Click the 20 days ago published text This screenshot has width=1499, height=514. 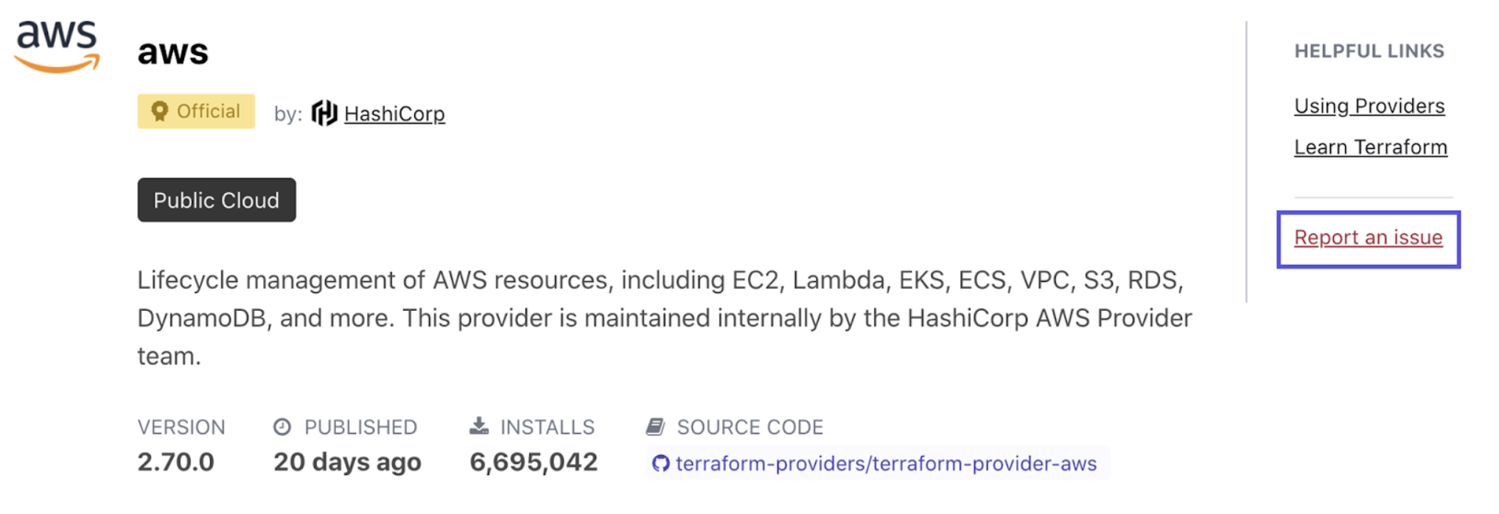[x=347, y=462]
